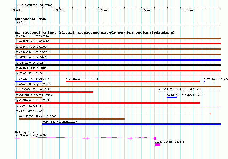This screenshot has height=159, width=228.
Task: Open the nsv428236 (Perry2008b) variant label
Action: tap(32, 41)
